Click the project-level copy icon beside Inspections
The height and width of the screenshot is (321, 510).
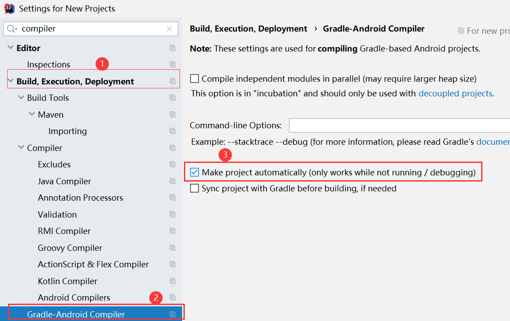pos(173,64)
